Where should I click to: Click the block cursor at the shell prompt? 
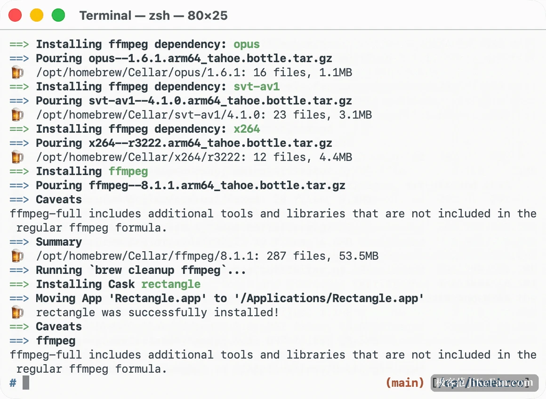pos(26,383)
